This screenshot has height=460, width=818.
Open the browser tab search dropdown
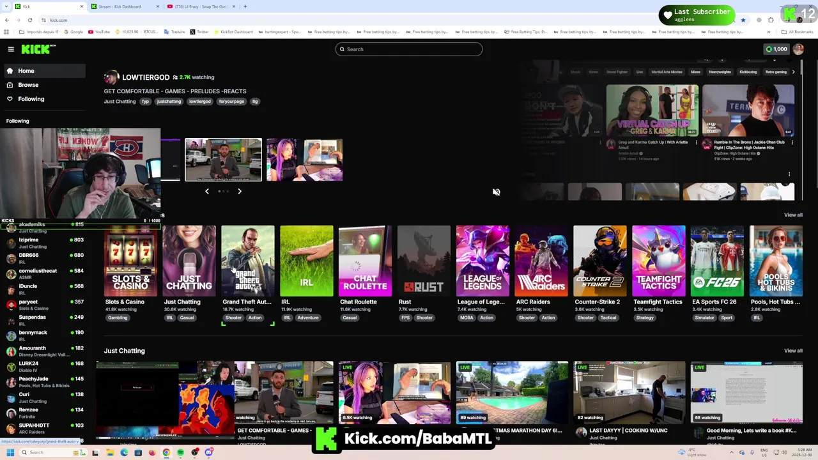click(7, 6)
